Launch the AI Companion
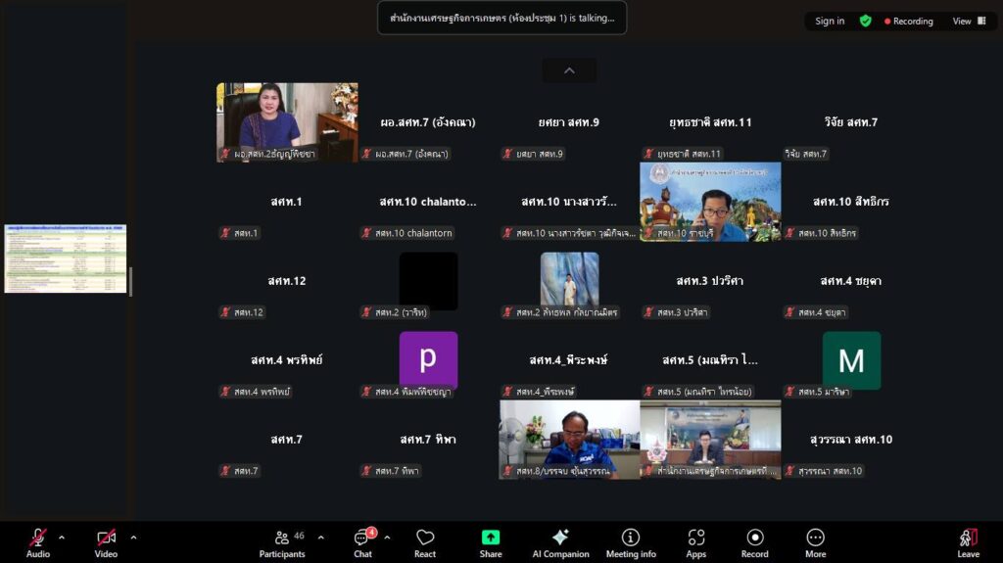 pos(559,542)
